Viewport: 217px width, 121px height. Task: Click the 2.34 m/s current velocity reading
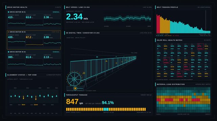(x=77, y=17)
